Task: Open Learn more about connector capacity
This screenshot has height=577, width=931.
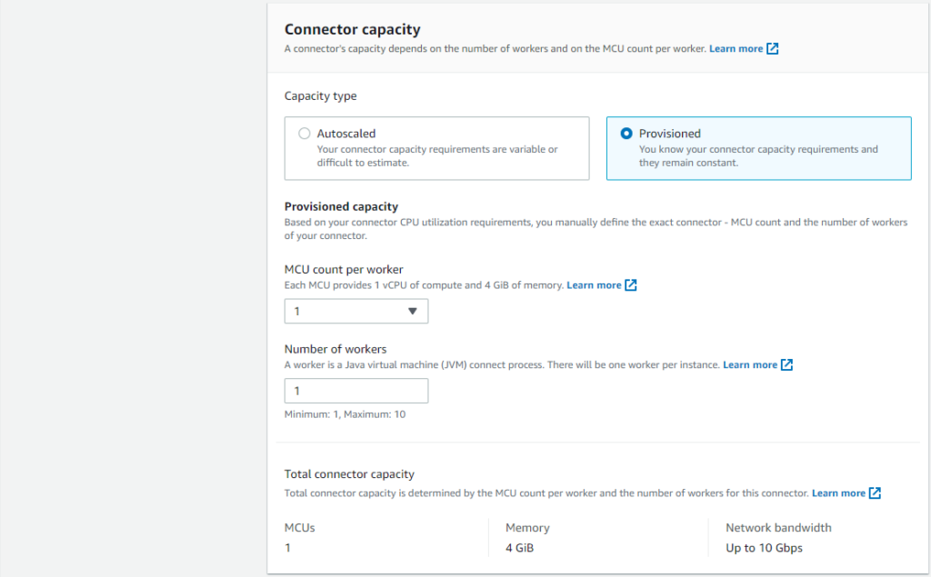Action: click(x=738, y=48)
